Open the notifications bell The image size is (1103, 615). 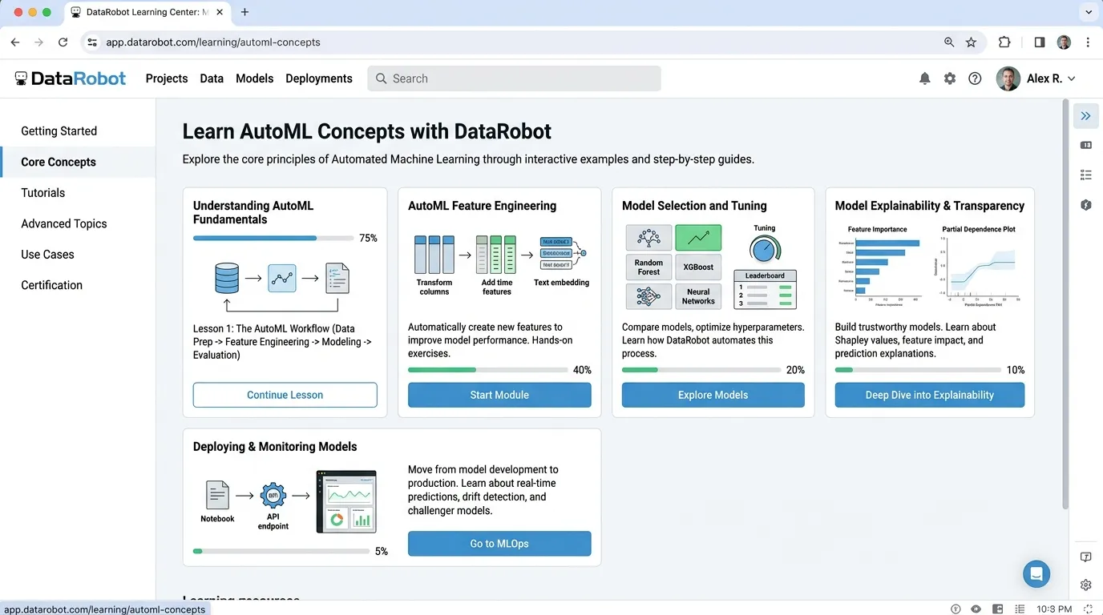(x=924, y=78)
